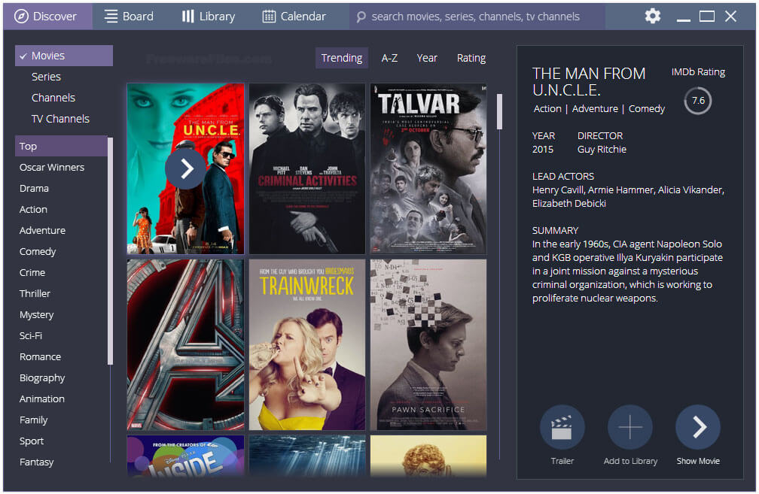
Task: Choose the Drama genre
Action: (34, 189)
